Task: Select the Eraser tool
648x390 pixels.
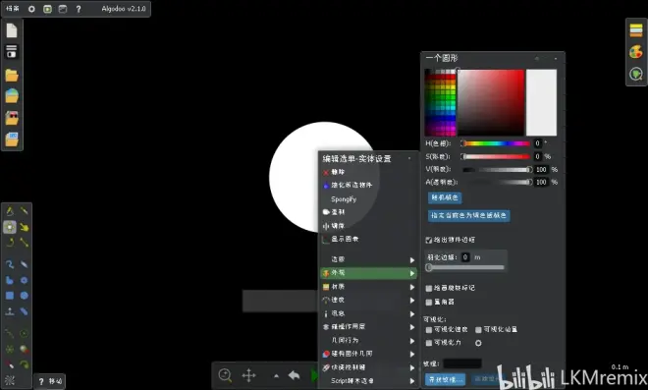Action: coord(25,264)
